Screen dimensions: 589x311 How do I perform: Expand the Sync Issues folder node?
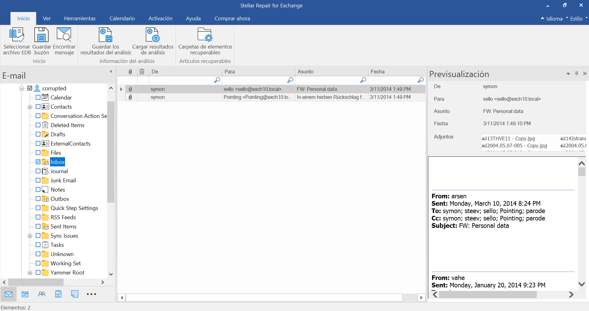tap(30, 236)
